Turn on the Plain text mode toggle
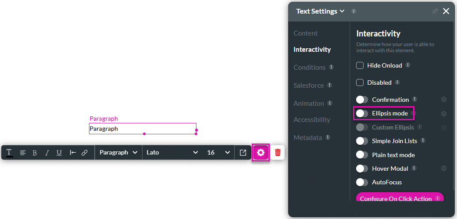Viewport: 457px width, 219px height. 362,155
